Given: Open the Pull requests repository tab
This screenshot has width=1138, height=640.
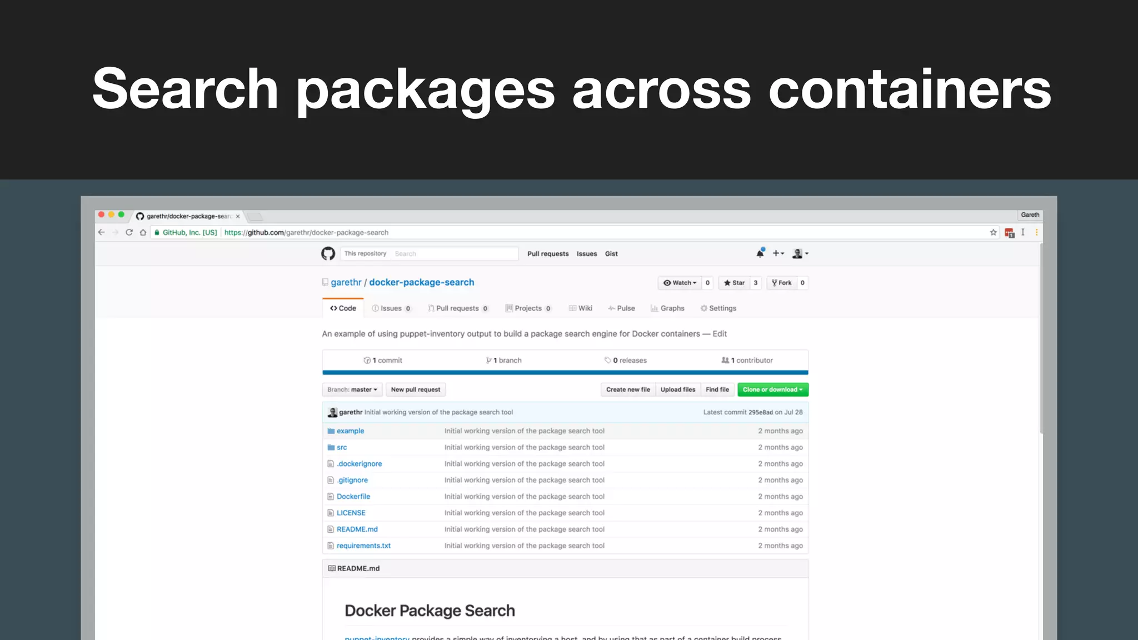Looking at the screenshot, I should [x=458, y=308].
